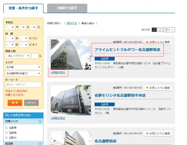Screen dimensions: 187x145
Task: Open the 名駅モリシタ building thumbnail
Action: [x=71, y=100]
